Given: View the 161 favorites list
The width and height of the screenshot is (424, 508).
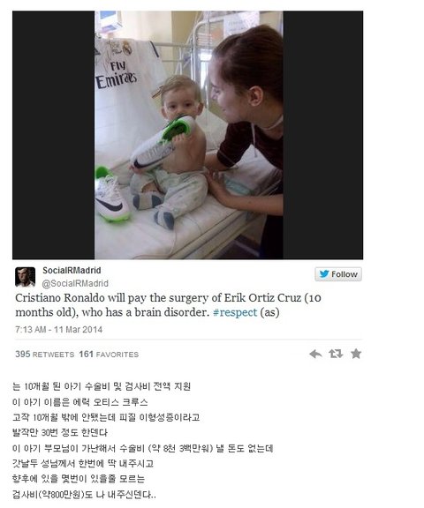Looking at the screenshot, I should 109,355.
